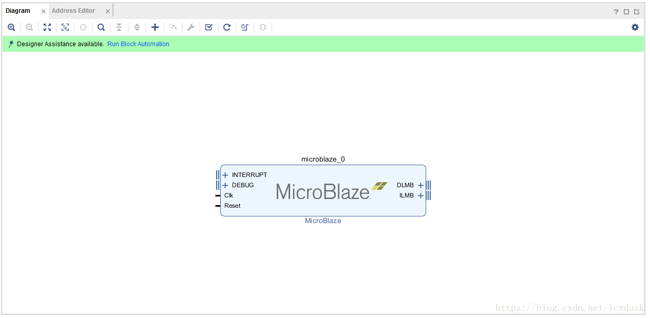Expand the INTERRUPT interface port
This screenshot has width=650, height=318.
coord(225,175)
